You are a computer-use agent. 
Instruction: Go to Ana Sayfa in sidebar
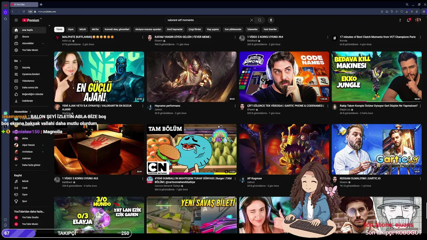coord(30,30)
